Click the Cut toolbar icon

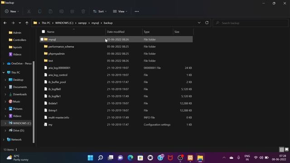coord(29,11)
